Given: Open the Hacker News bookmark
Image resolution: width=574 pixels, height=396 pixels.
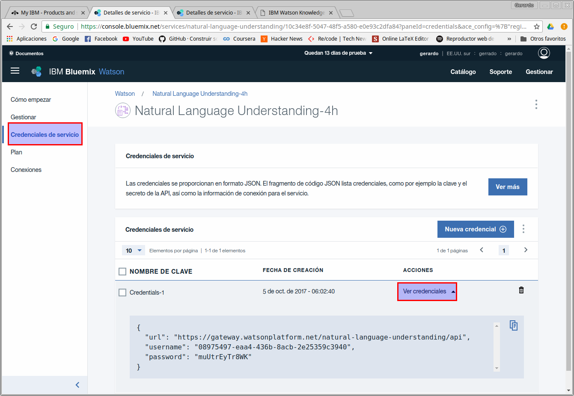Looking at the screenshot, I should [x=282, y=38].
